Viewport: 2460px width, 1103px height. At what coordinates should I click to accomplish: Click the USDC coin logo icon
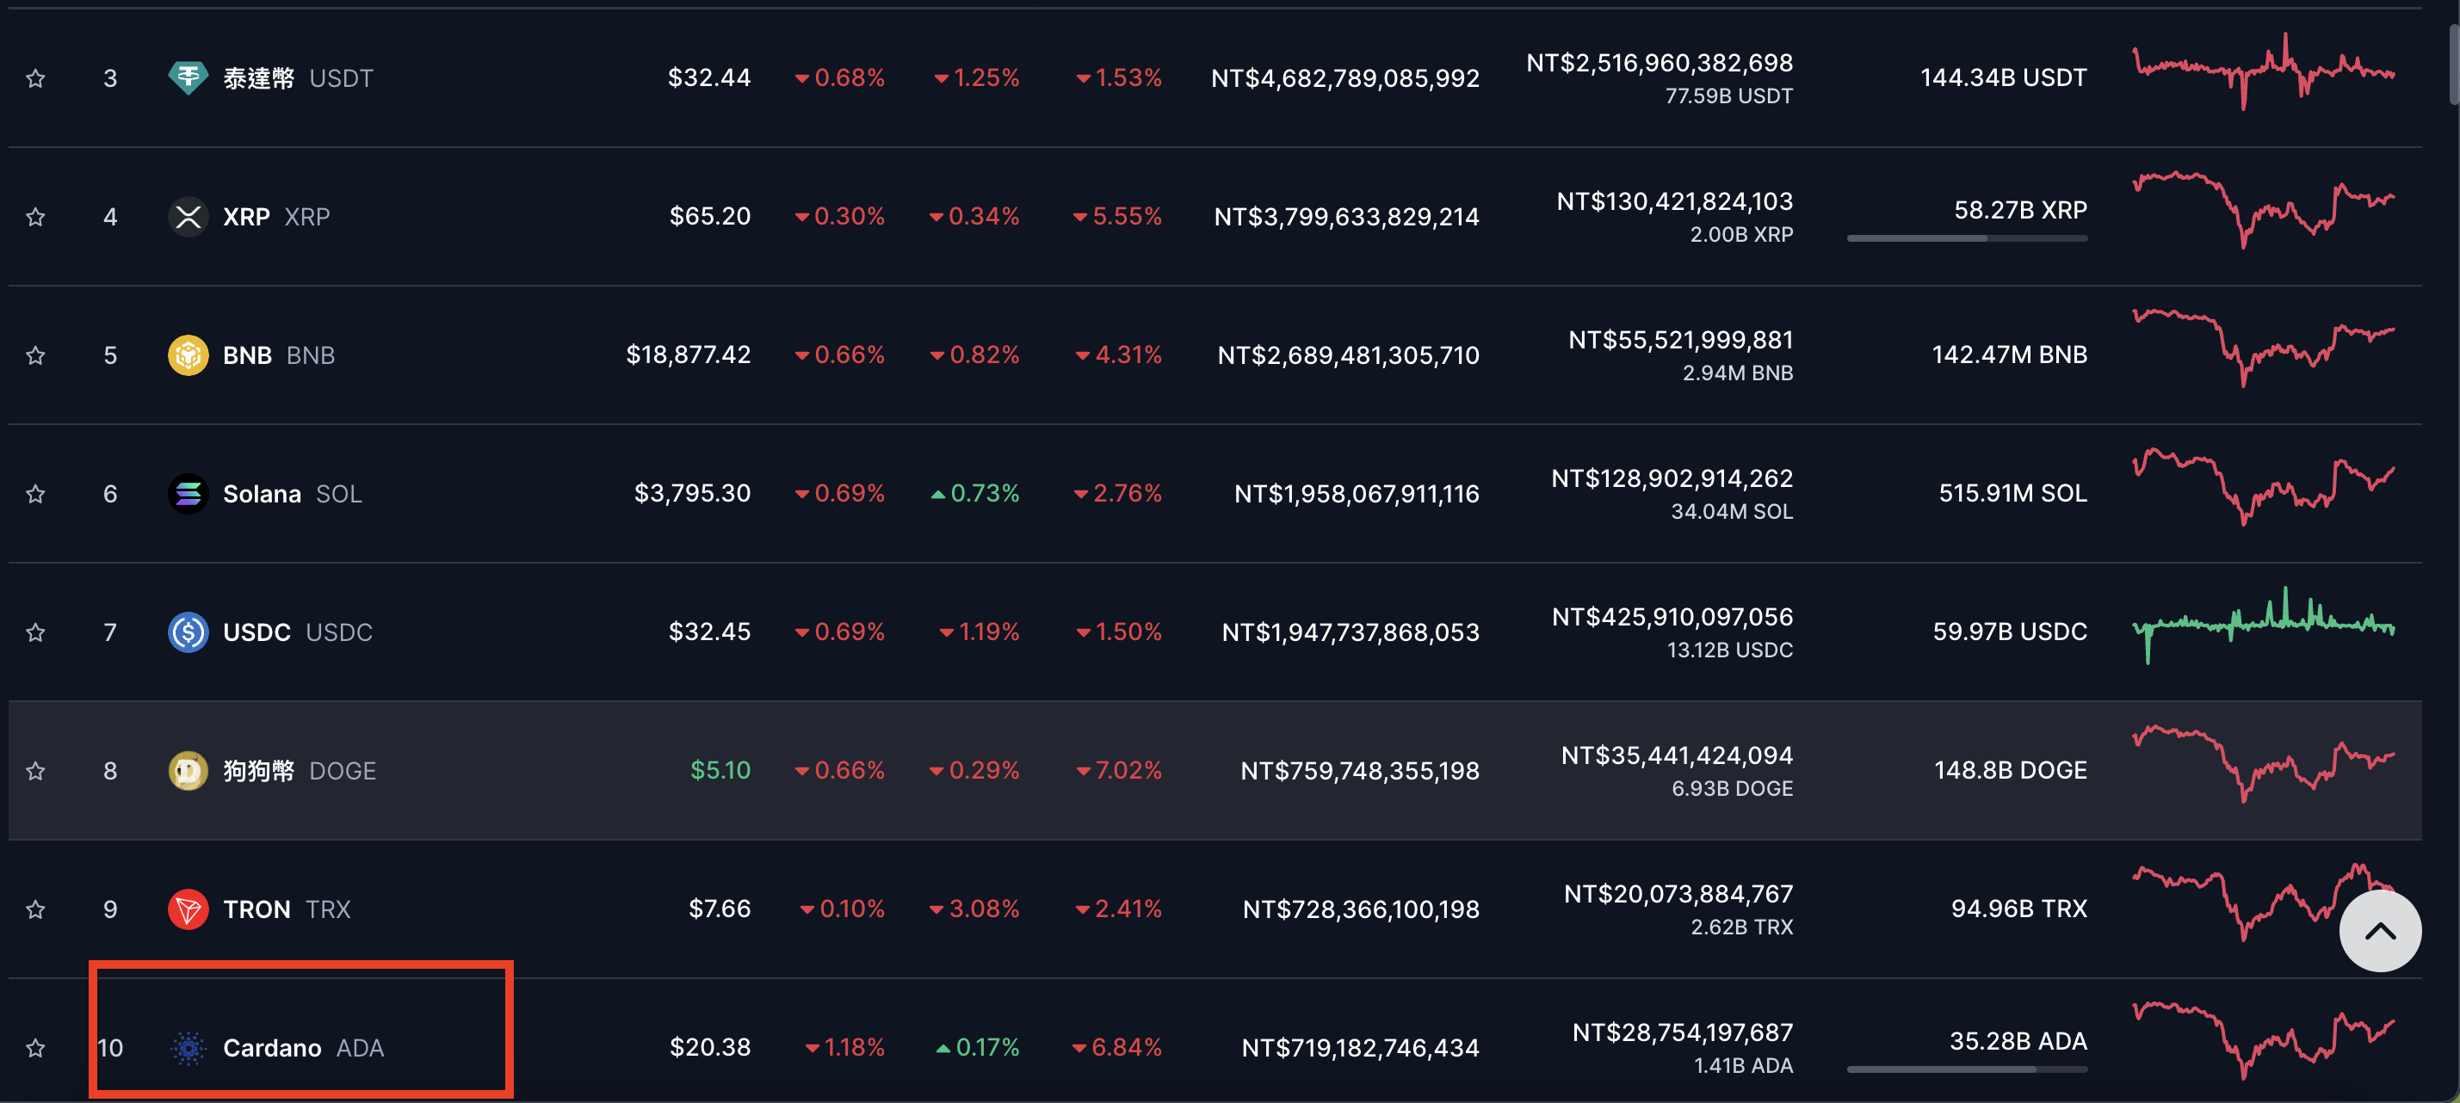(189, 632)
